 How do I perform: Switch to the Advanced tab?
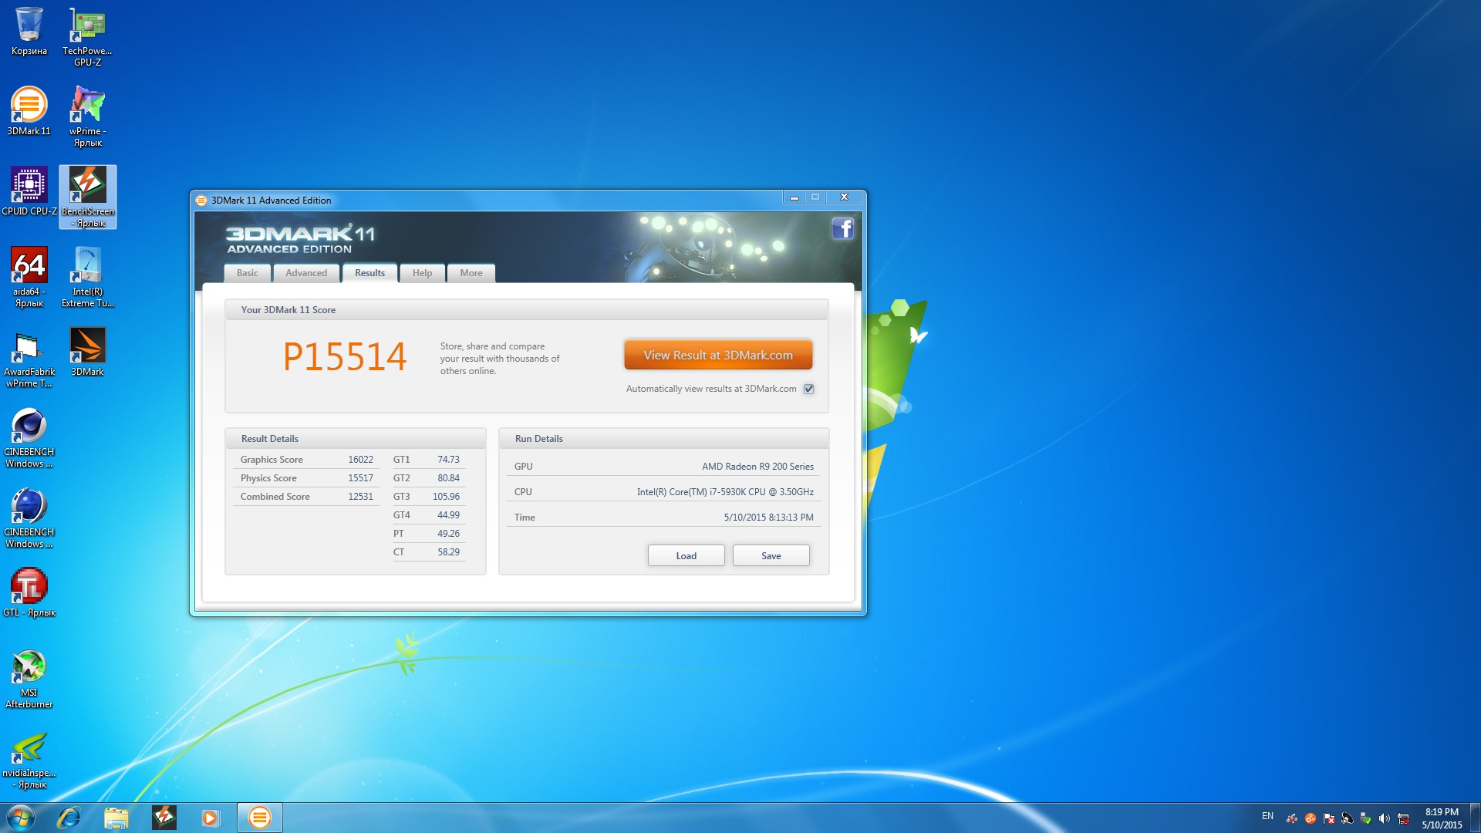(x=306, y=273)
